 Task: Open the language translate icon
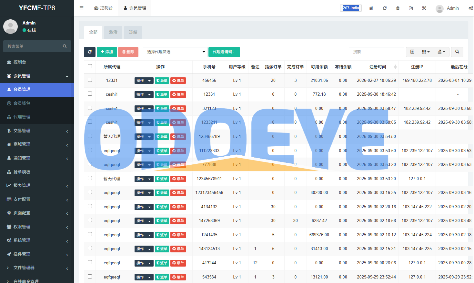click(411, 8)
